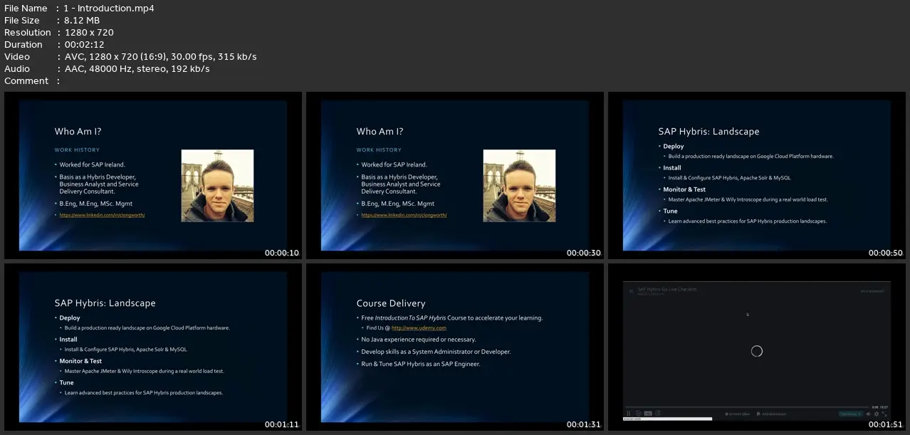Click 'Tune' bullet in the 00:00:50 frame

pyautogui.click(x=670, y=211)
